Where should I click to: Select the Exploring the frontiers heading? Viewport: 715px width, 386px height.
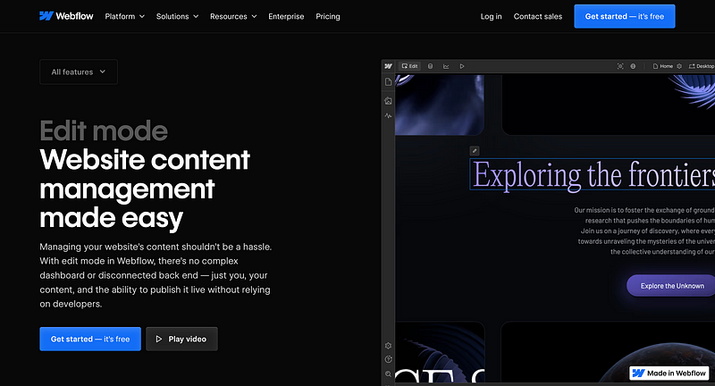[x=593, y=174]
